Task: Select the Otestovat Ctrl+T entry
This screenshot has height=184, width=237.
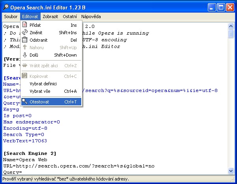Action: tap(51, 102)
